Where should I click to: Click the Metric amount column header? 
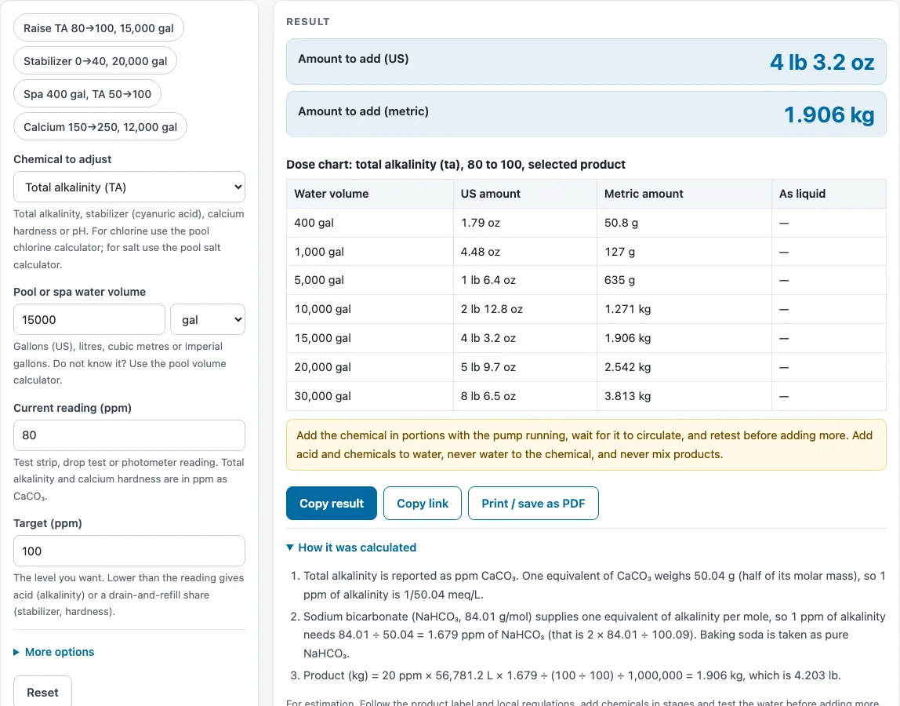pyautogui.click(x=684, y=194)
